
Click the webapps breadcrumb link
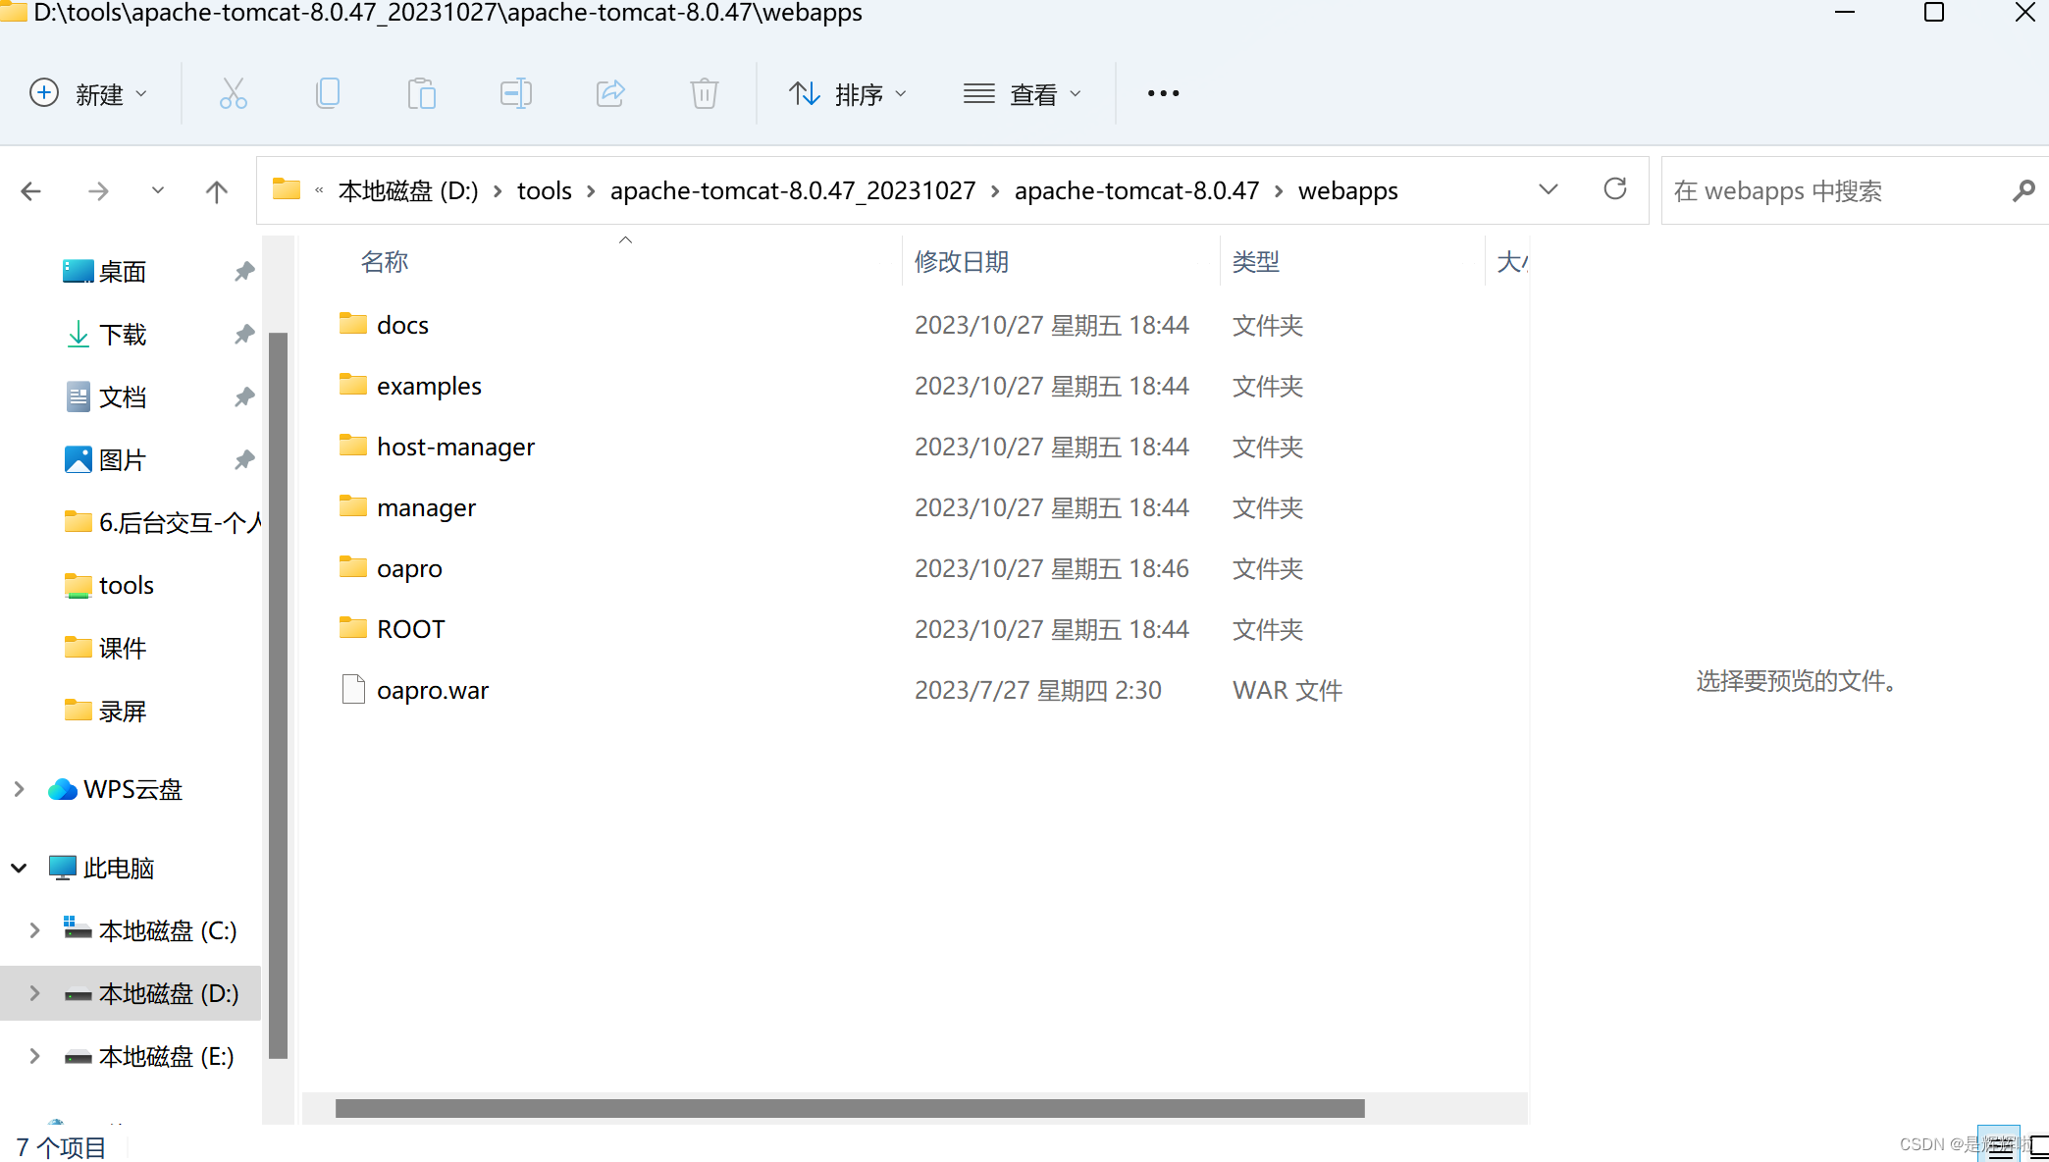point(1347,190)
